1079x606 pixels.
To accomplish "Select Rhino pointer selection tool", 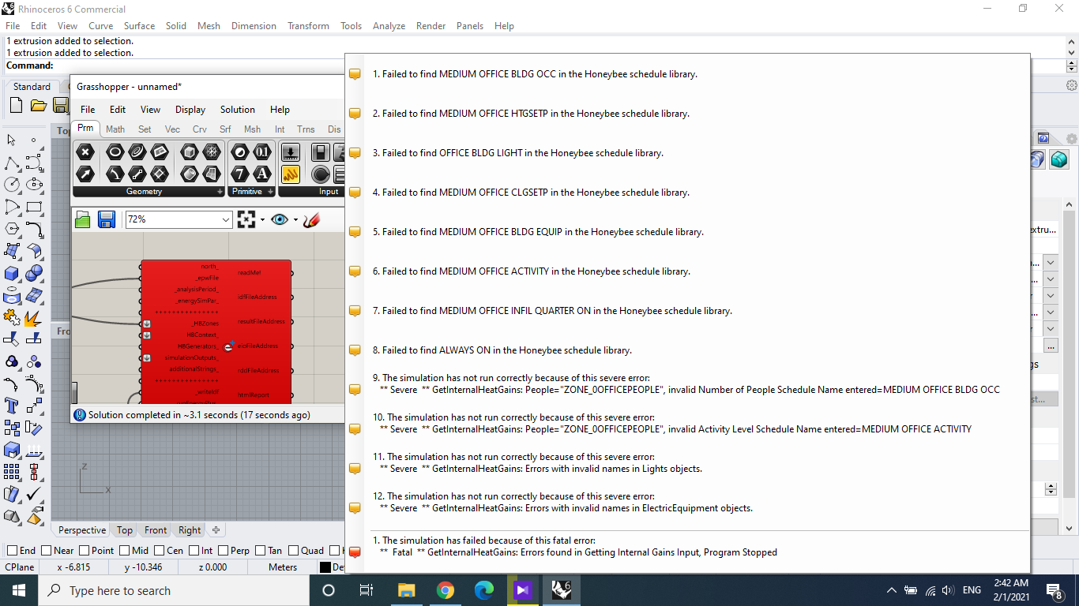I will pyautogui.click(x=12, y=140).
